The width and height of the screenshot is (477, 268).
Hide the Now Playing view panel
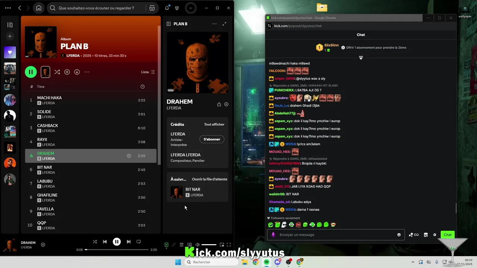pos(169,24)
